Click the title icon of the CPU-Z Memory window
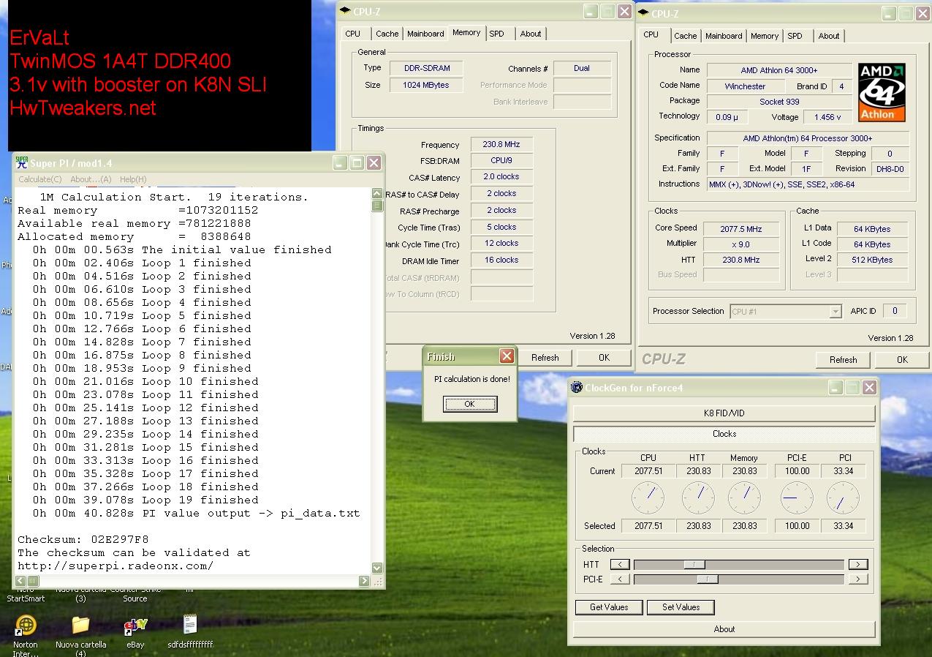932x657 pixels. 345,11
